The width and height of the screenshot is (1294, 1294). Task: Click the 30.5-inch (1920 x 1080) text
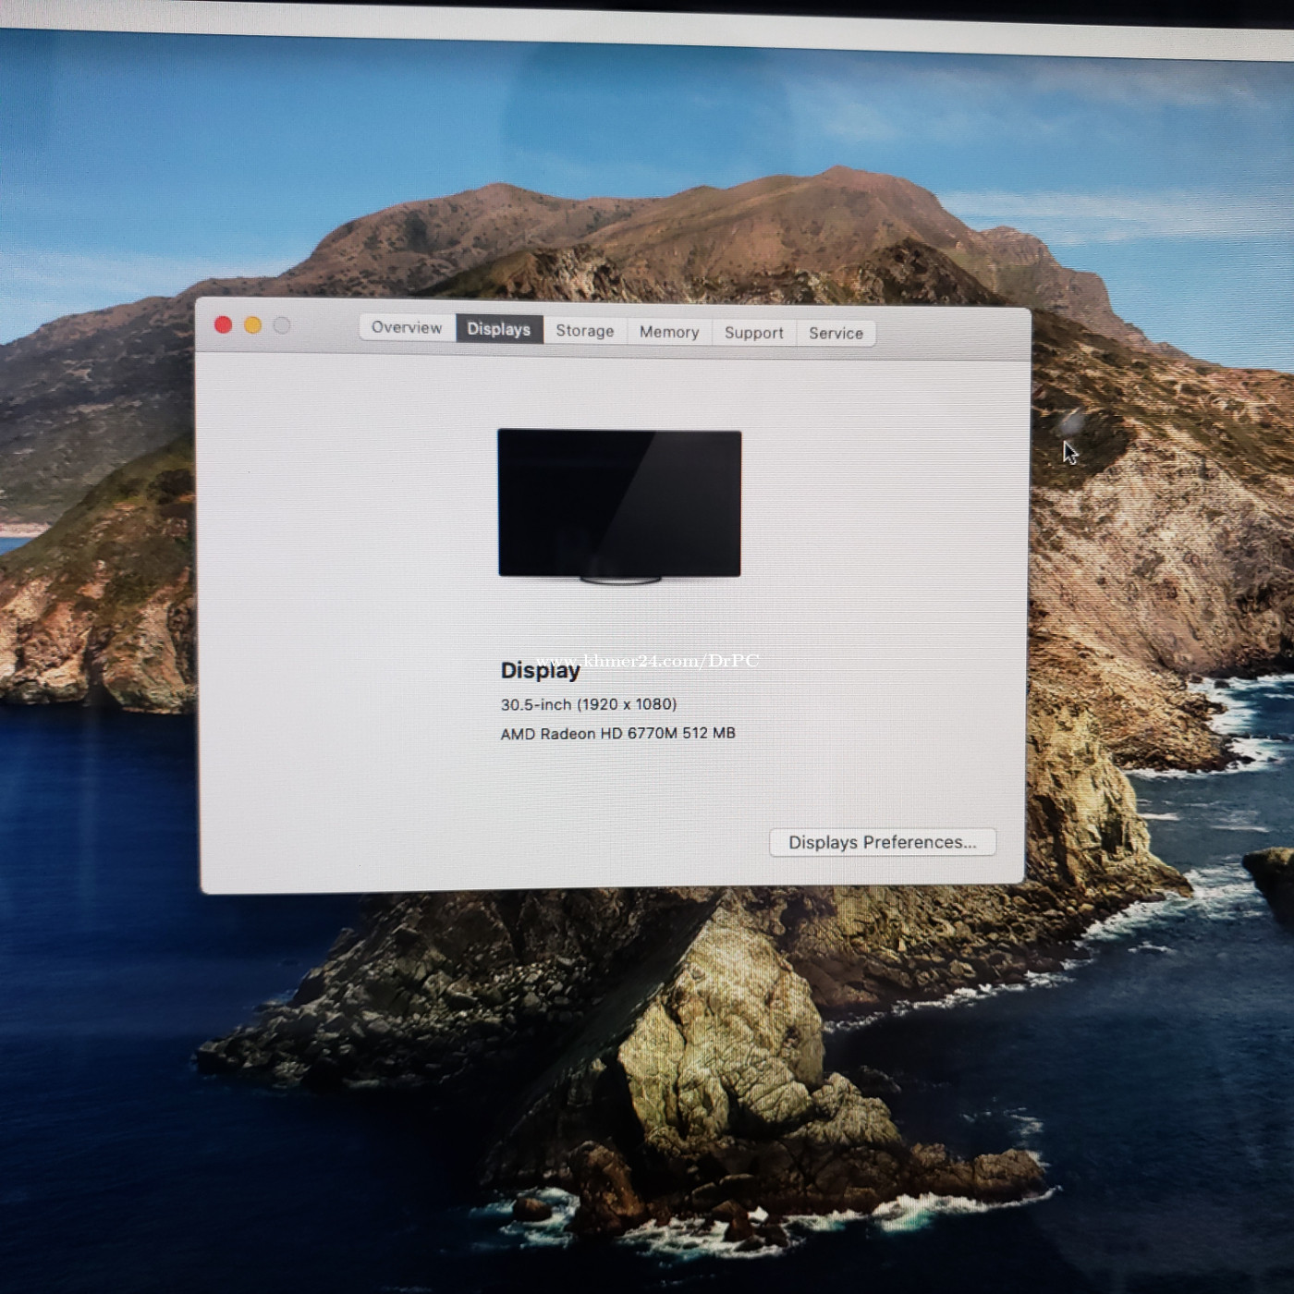tap(589, 704)
